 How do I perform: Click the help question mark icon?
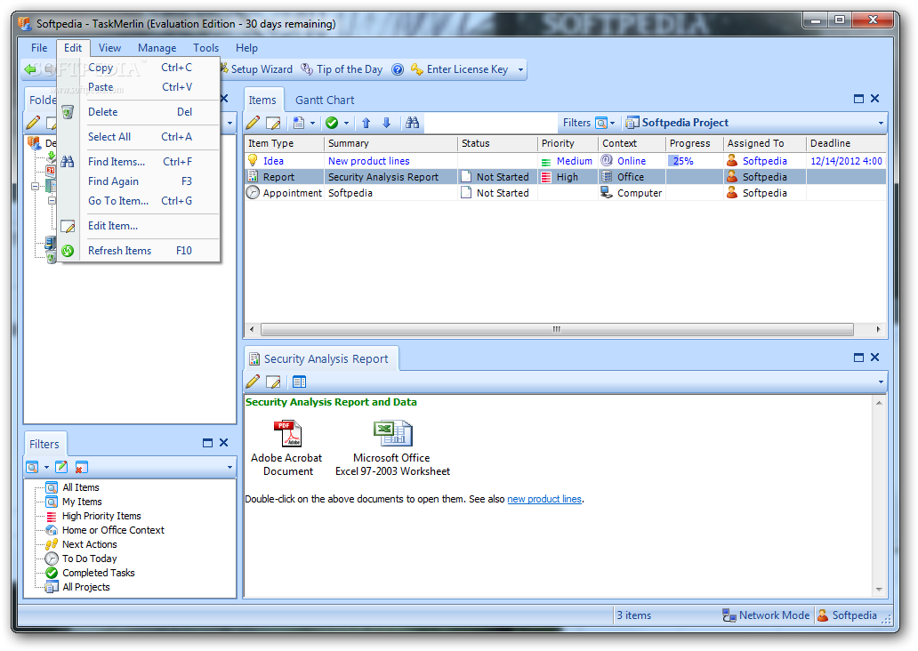click(x=398, y=69)
